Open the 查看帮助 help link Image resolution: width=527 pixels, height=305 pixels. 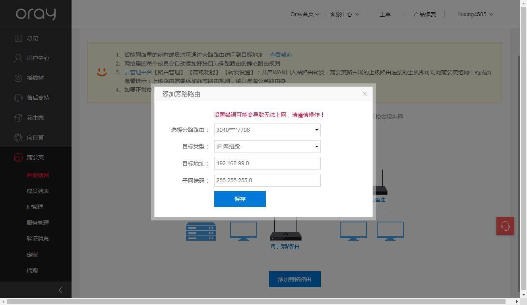[281, 55]
